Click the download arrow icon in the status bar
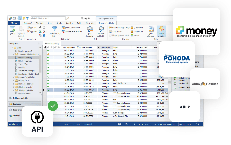This screenshot has height=145, width=231. click(134, 124)
